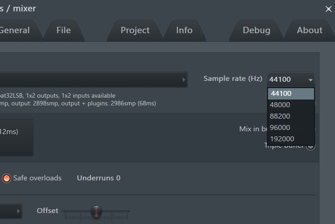The image size is (335, 224).
Task: Switch to the General tab
Action: click(x=15, y=30)
